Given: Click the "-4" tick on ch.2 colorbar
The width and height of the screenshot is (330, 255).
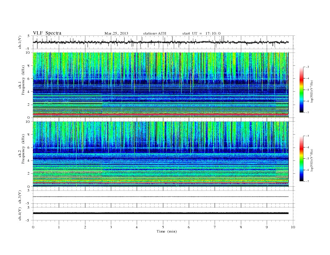Looking at the screenshot, I should coord(307,147).
